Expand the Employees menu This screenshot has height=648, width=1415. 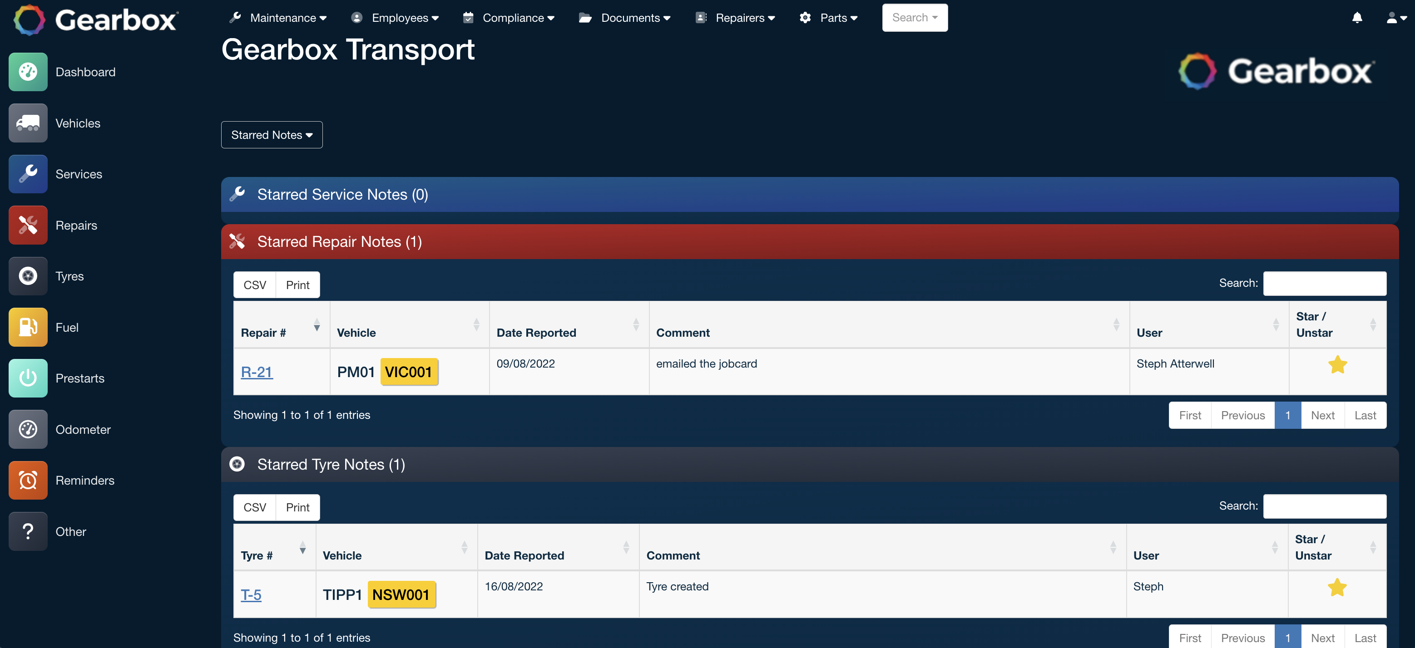[395, 18]
